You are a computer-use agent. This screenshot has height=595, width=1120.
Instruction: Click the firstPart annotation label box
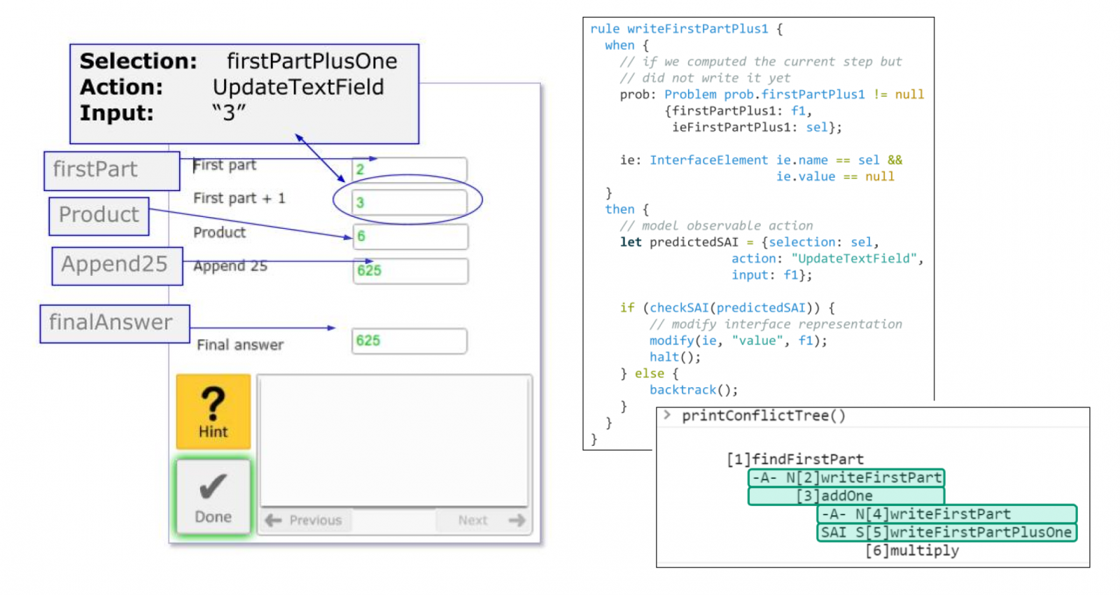tap(112, 171)
